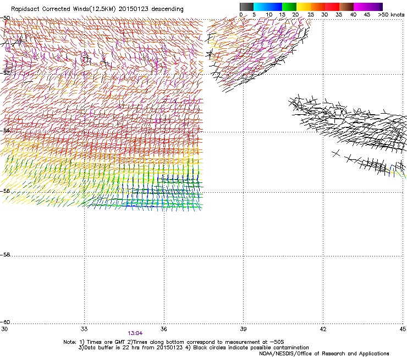Select the green 15-20 knots color swatch
The width and height of the screenshot is (407, 357).
click(289, 7)
